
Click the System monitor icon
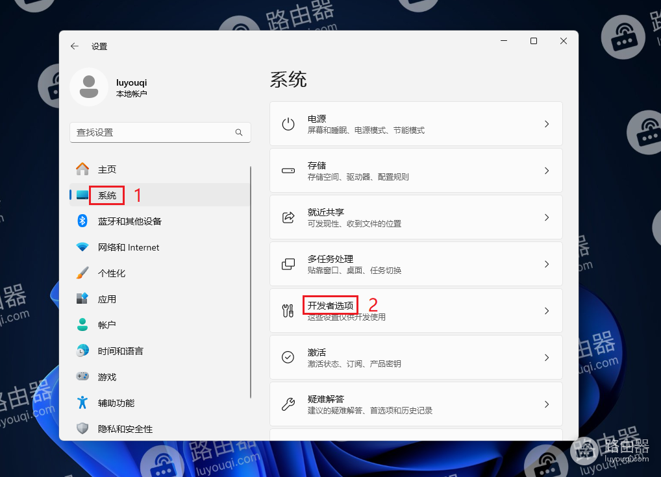(x=82, y=195)
